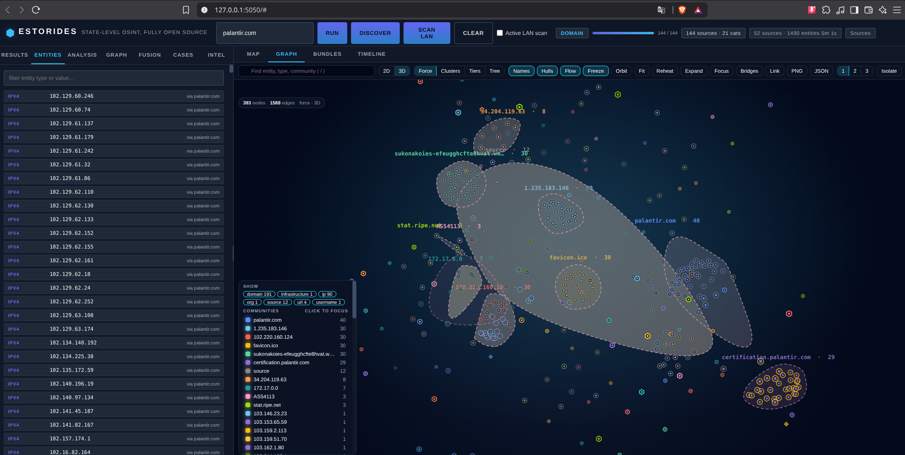Click the RUN button
The image size is (905, 455).
pos(332,33)
